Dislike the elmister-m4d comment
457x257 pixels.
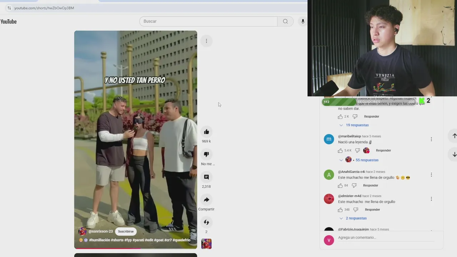point(356,210)
